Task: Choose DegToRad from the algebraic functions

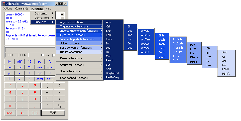Action: [112, 73]
